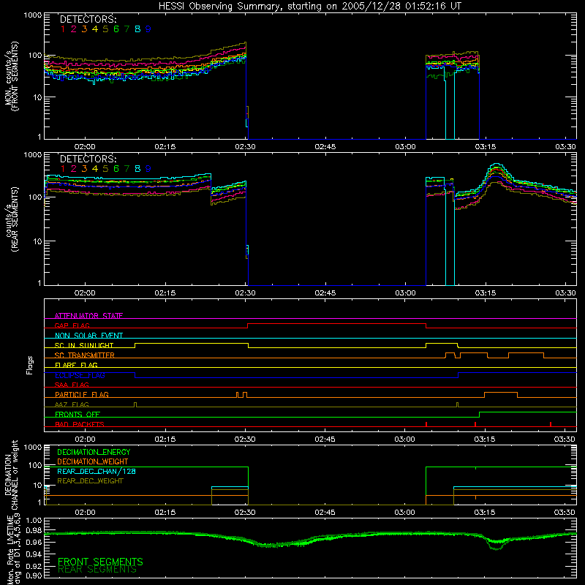This screenshot has height=585, width=585.
Task: Click the vertical Flags axis label
Action: (x=30, y=365)
